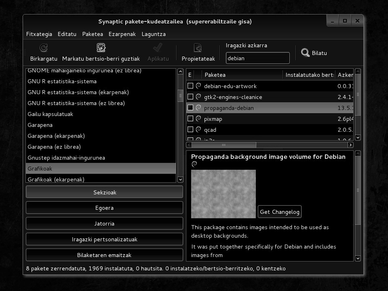Click the package list horizontal scrollbar left arrow
The width and height of the screenshot is (388, 291).
pos(189,145)
